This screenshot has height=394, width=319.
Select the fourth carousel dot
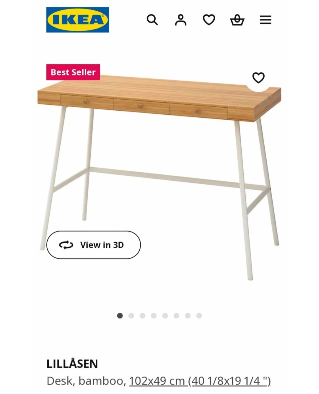[x=154, y=316]
